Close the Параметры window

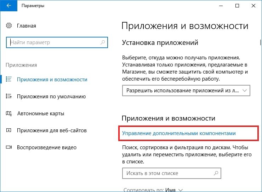pyautogui.click(x=253, y=6)
